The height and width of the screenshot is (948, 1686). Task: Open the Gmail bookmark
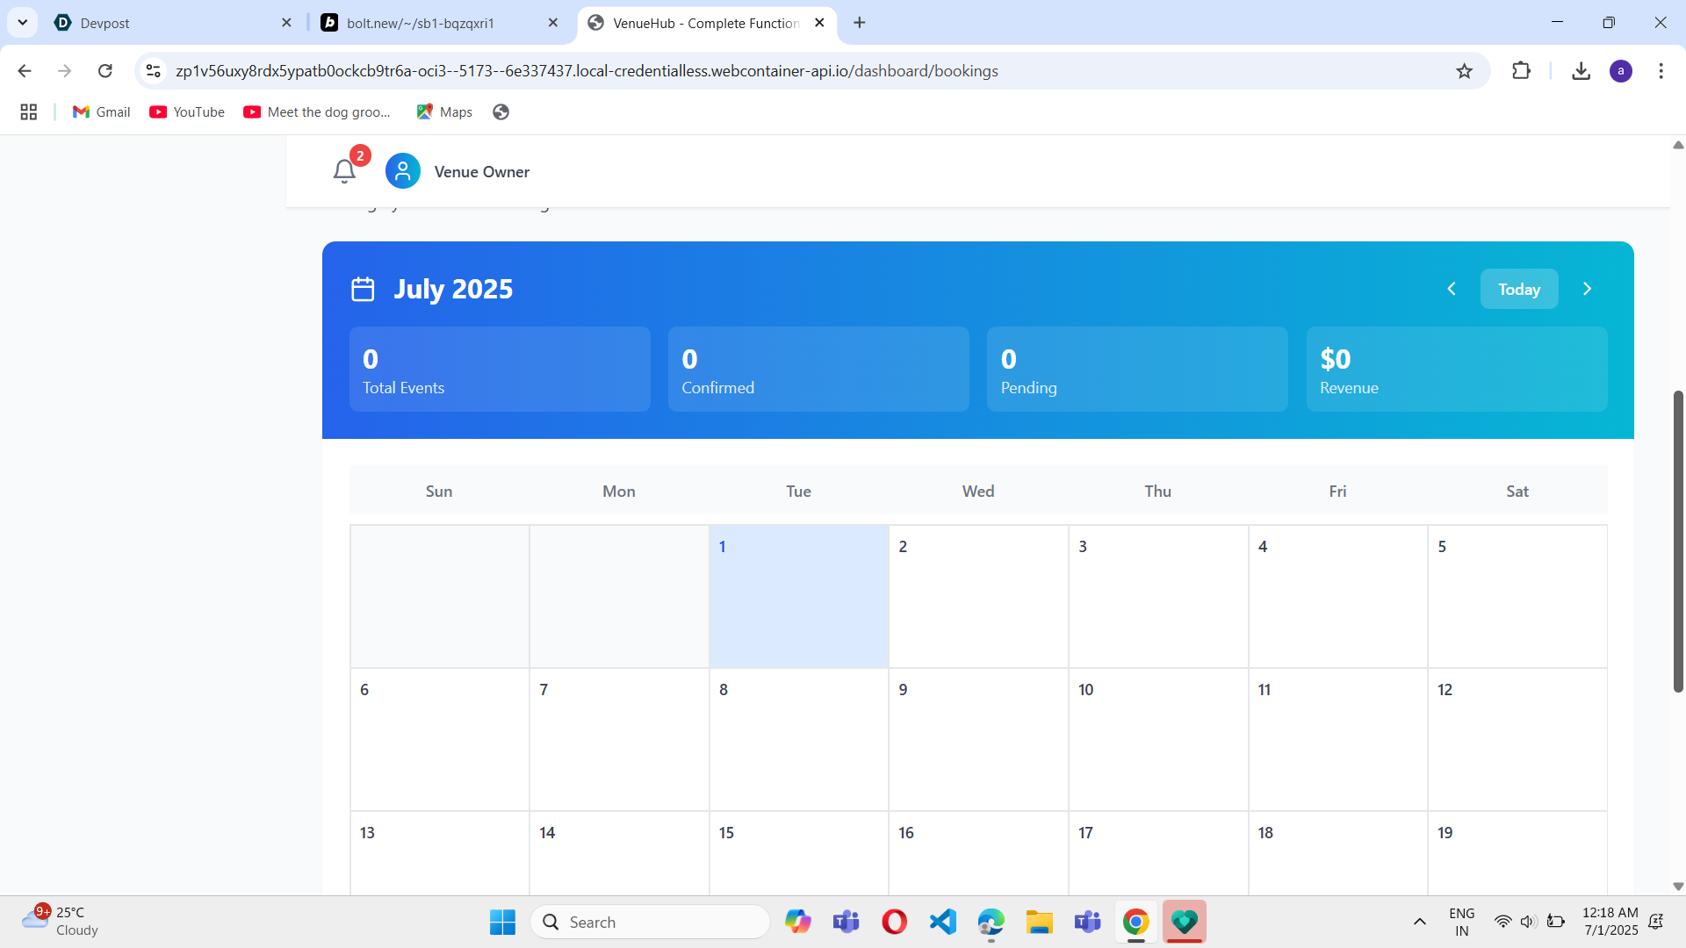pyautogui.click(x=102, y=111)
